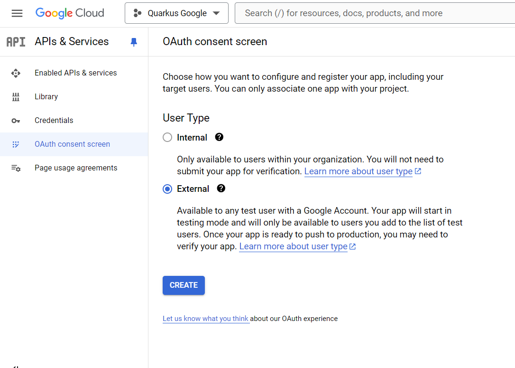Click the project selector hexagon icon

coord(138,13)
